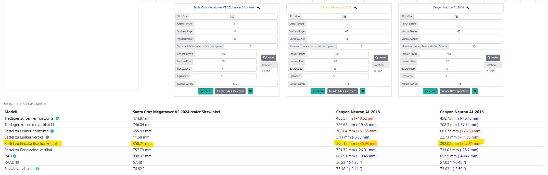Open info icon for Sattel zu Lenker vertikal
The width and height of the screenshot is (548, 175).
click(x=47, y=137)
